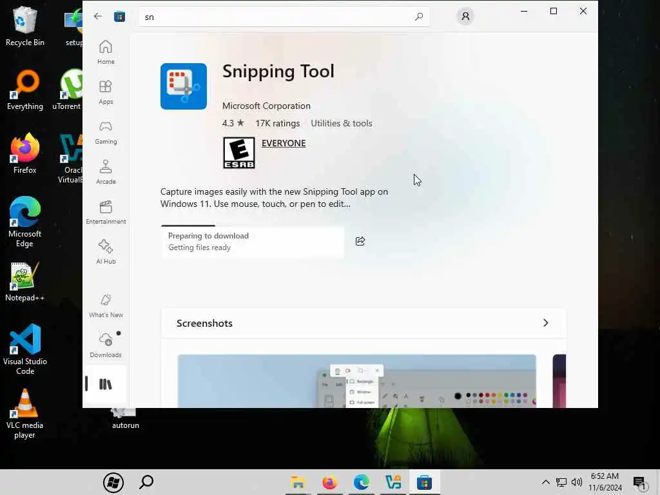Open the Gaming section
Image resolution: width=660 pixels, height=495 pixels.
(106, 132)
